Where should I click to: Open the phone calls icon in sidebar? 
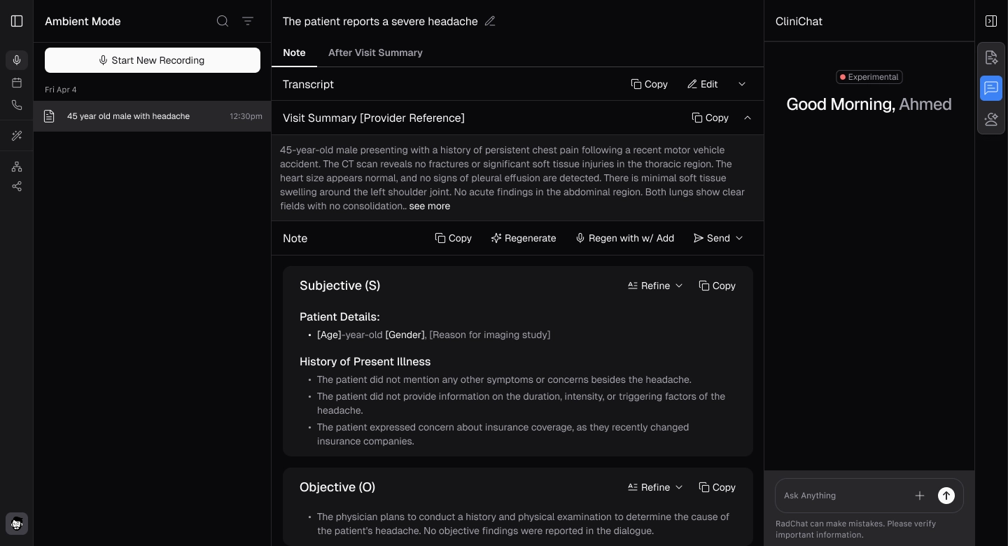(17, 105)
